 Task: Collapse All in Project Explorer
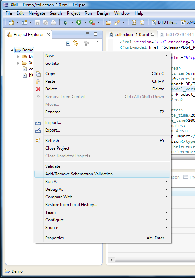68,43
